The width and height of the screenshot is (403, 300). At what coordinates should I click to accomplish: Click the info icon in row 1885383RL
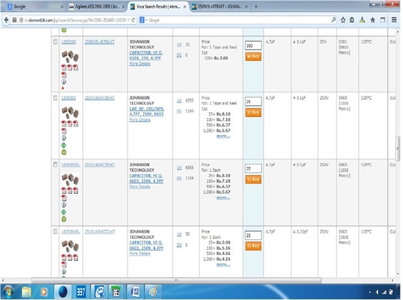pos(64,205)
